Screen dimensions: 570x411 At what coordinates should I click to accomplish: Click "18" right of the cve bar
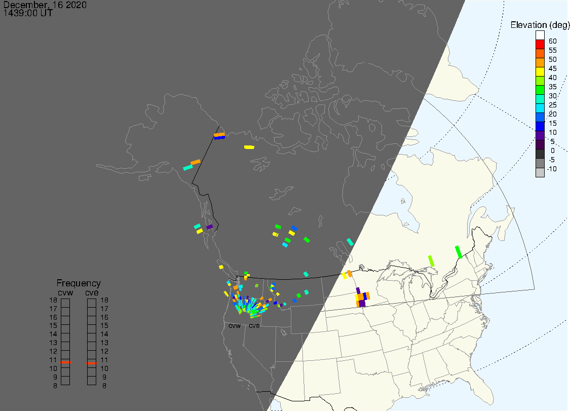tap(104, 300)
